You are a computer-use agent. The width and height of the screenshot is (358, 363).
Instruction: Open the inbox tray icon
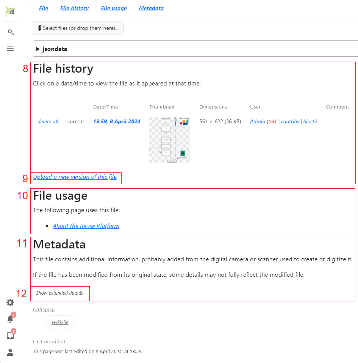pos(10,336)
